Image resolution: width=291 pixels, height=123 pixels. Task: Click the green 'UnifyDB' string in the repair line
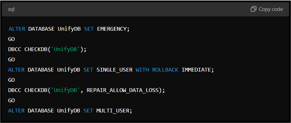coord(66,90)
